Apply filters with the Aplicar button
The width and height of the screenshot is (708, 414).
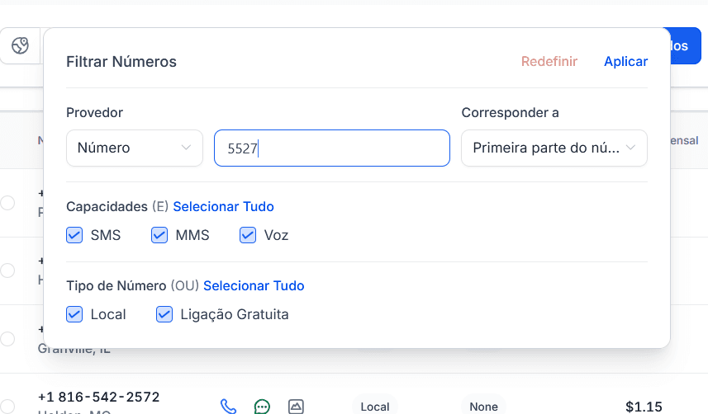(625, 61)
